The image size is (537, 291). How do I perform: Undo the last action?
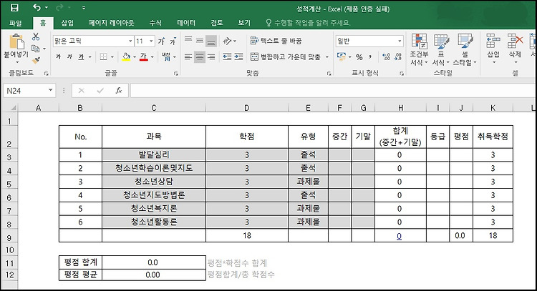(x=37, y=8)
